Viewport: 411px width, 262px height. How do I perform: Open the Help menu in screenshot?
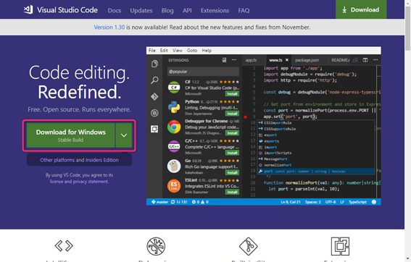pyautogui.click(x=207, y=51)
